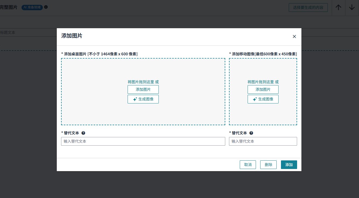Click 生成图像 button in desktop image area
This screenshot has height=198, width=359.
pyautogui.click(x=143, y=99)
